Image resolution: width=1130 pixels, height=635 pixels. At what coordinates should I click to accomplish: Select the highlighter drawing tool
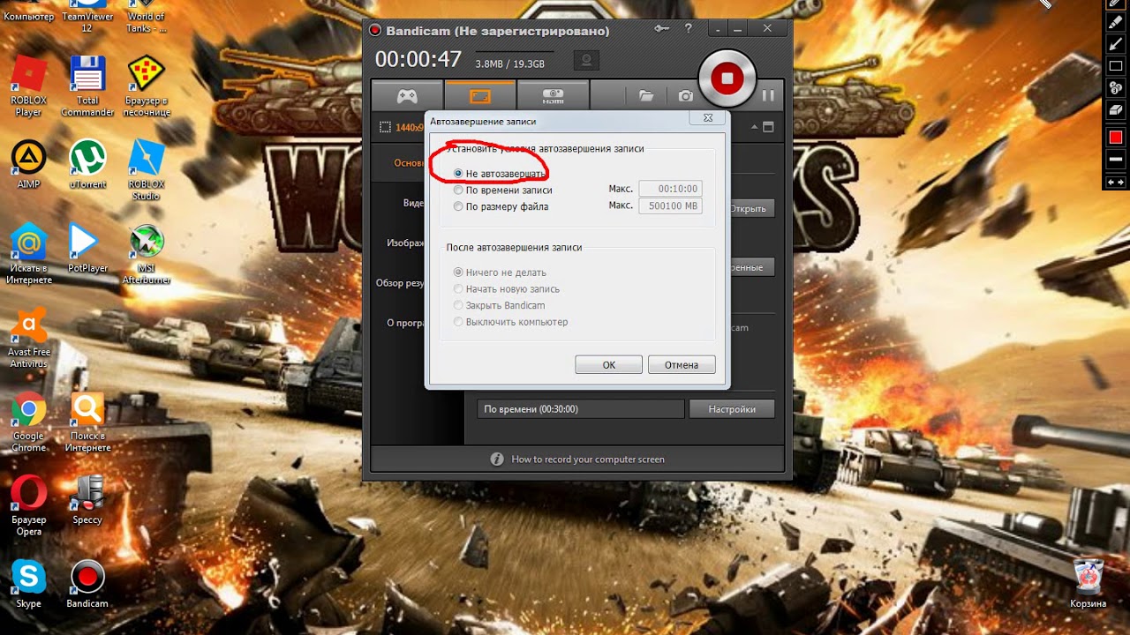tap(1116, 23)
